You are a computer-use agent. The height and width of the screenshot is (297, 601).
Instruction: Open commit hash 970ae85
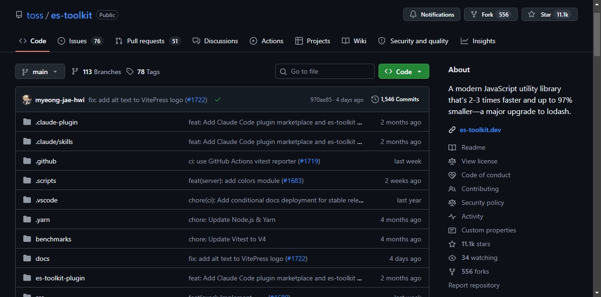(x=321, y=100)
